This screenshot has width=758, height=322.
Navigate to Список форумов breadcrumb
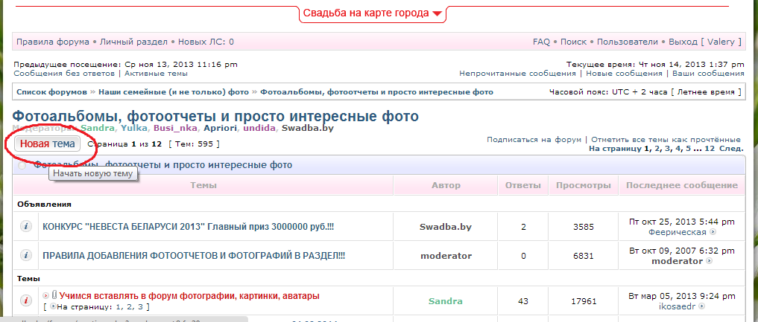[x=51, y=92]
